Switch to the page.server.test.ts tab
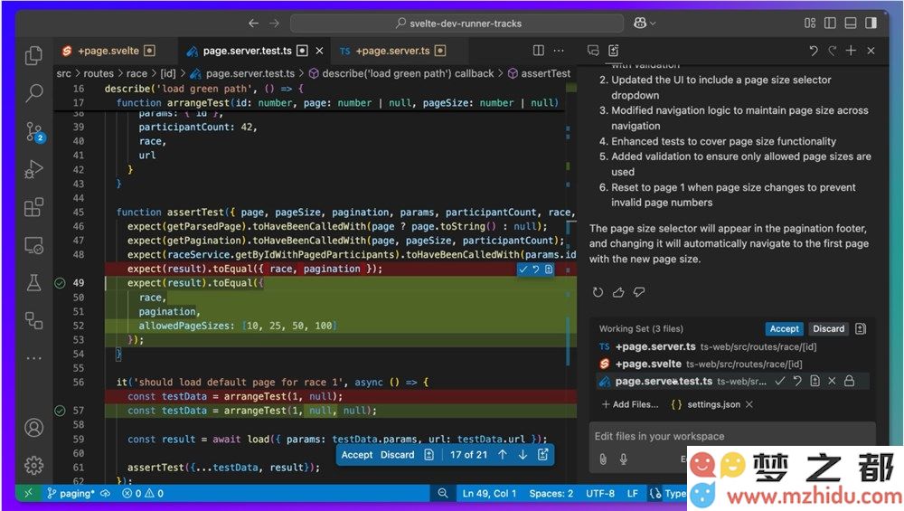The height and width of the screenshot is (511, 904). pos(248,51)
